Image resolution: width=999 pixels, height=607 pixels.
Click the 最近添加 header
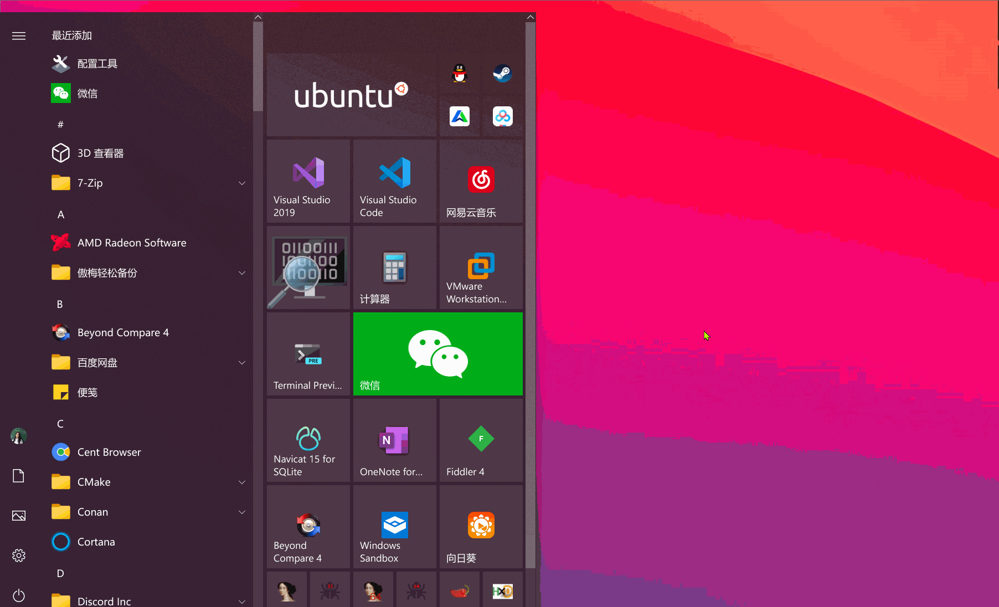pyautogui.click(x=72, y=35)
